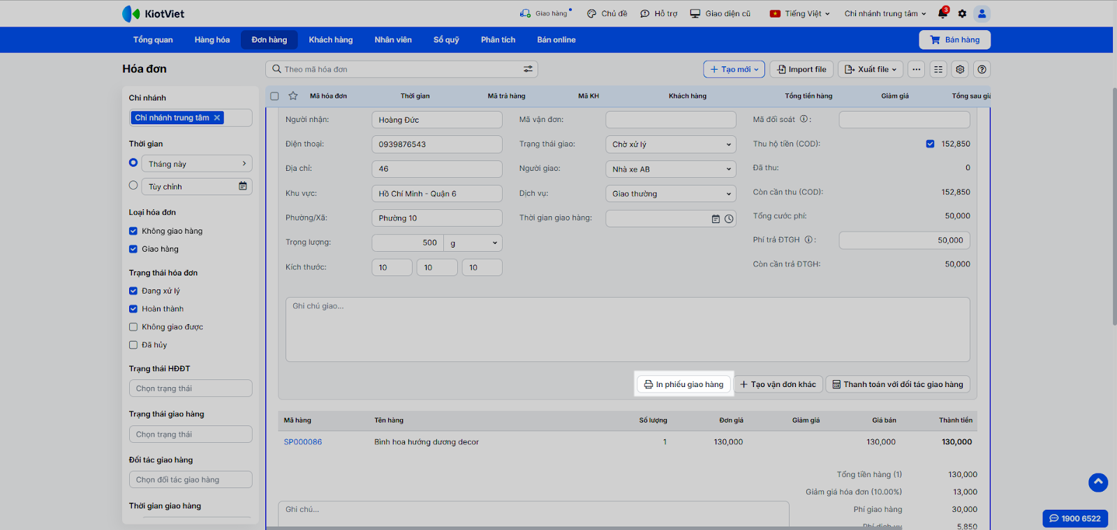Remove the Chi nhánh trung tâm branch tag
The width and height of the screenshot is (1117, 530).
[x=217, y=118]
